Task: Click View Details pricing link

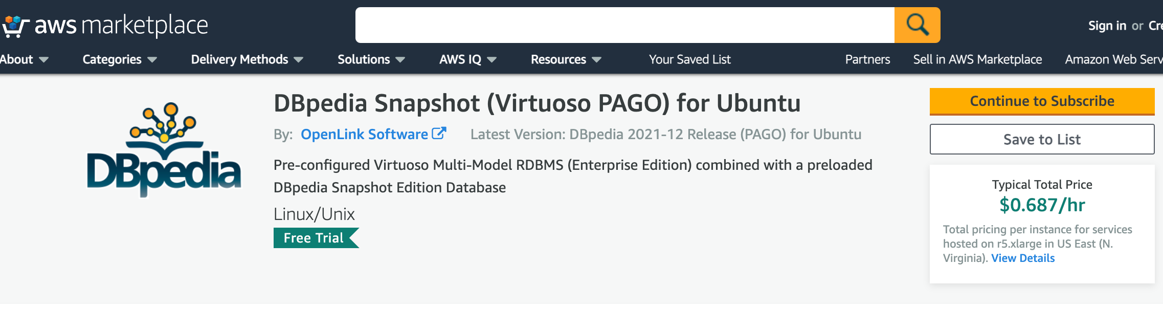Action: (x=1023, y=258)
